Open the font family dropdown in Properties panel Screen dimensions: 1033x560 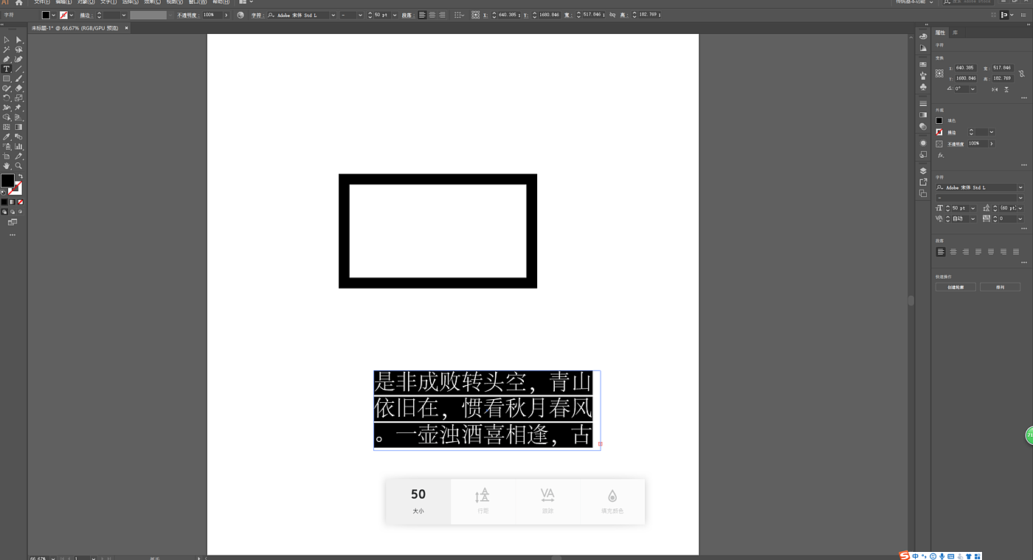[1020, 187]
